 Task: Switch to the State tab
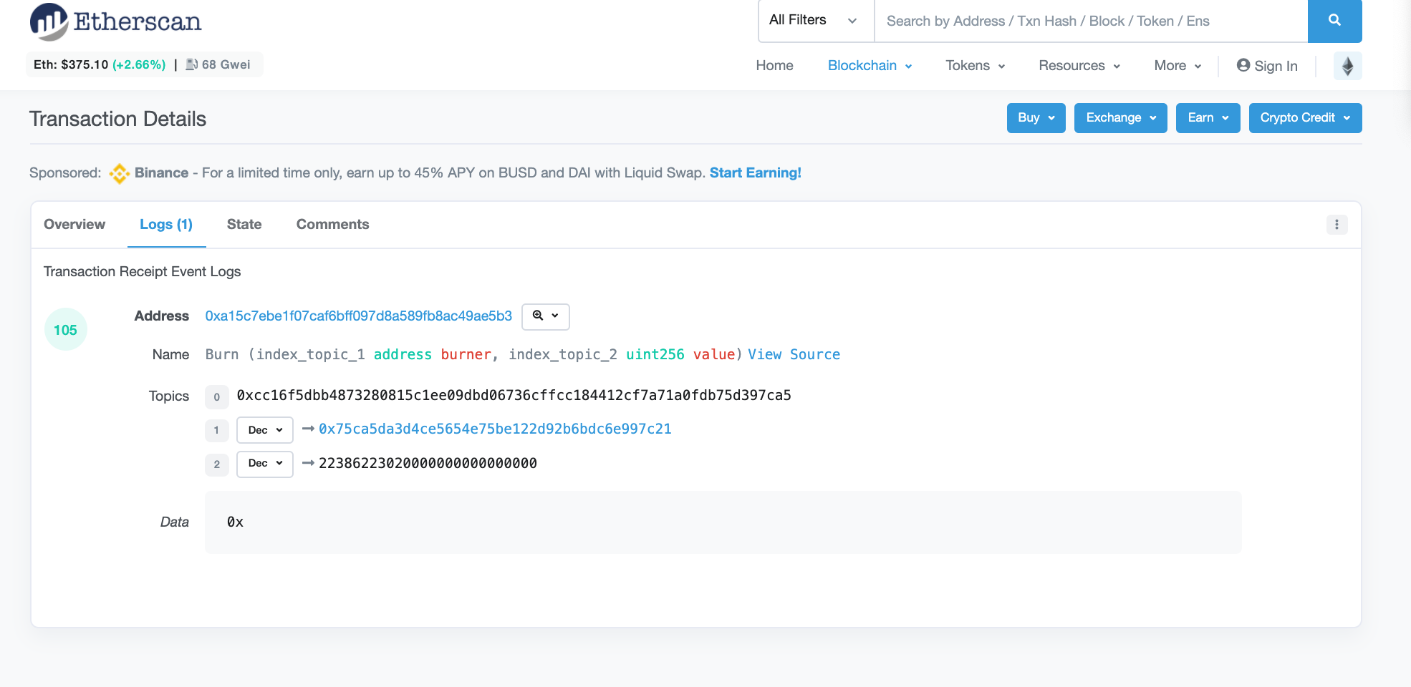coord(244,225)
